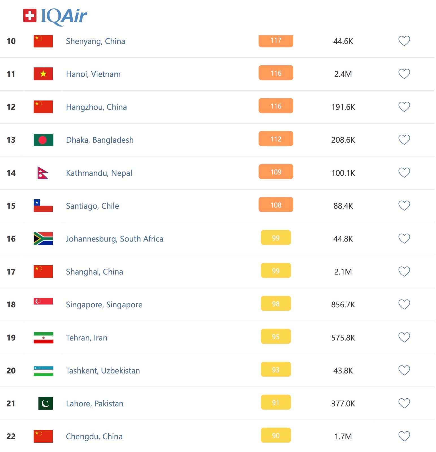Open the Dhaka, Bangladesh link
Image resolution: width=436 pixels, height=452 pixels.
[100, 140]
